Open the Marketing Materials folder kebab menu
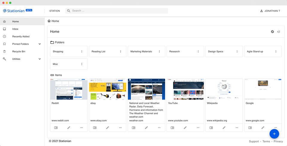The height and width of the screenshot is (146, 287). point(159,52)
